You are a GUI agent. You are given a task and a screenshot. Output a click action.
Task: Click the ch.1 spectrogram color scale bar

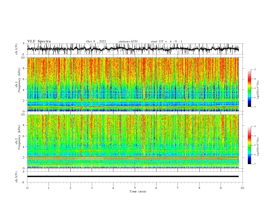click(249, 88)
